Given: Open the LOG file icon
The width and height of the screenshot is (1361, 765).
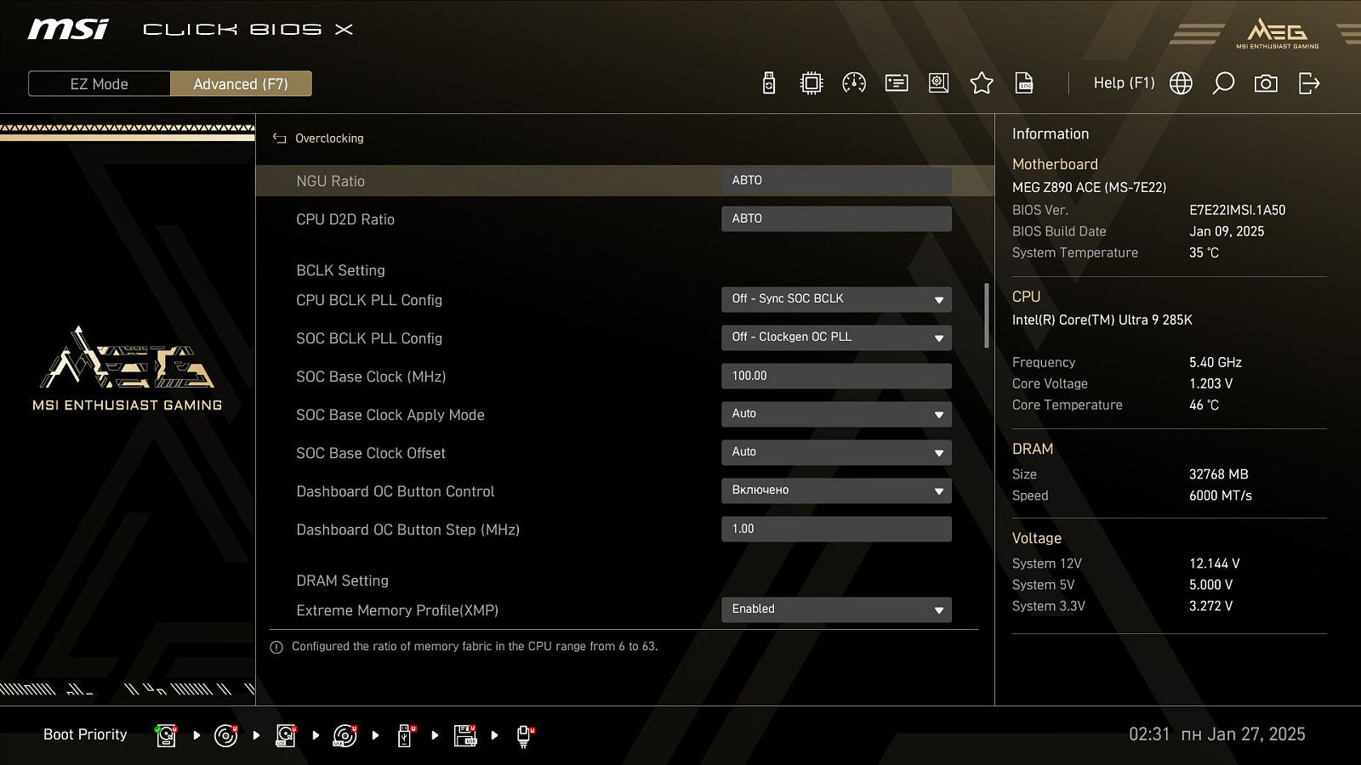Looking at the screenshot, I should pyautogui.click(x=1024, y=83).
